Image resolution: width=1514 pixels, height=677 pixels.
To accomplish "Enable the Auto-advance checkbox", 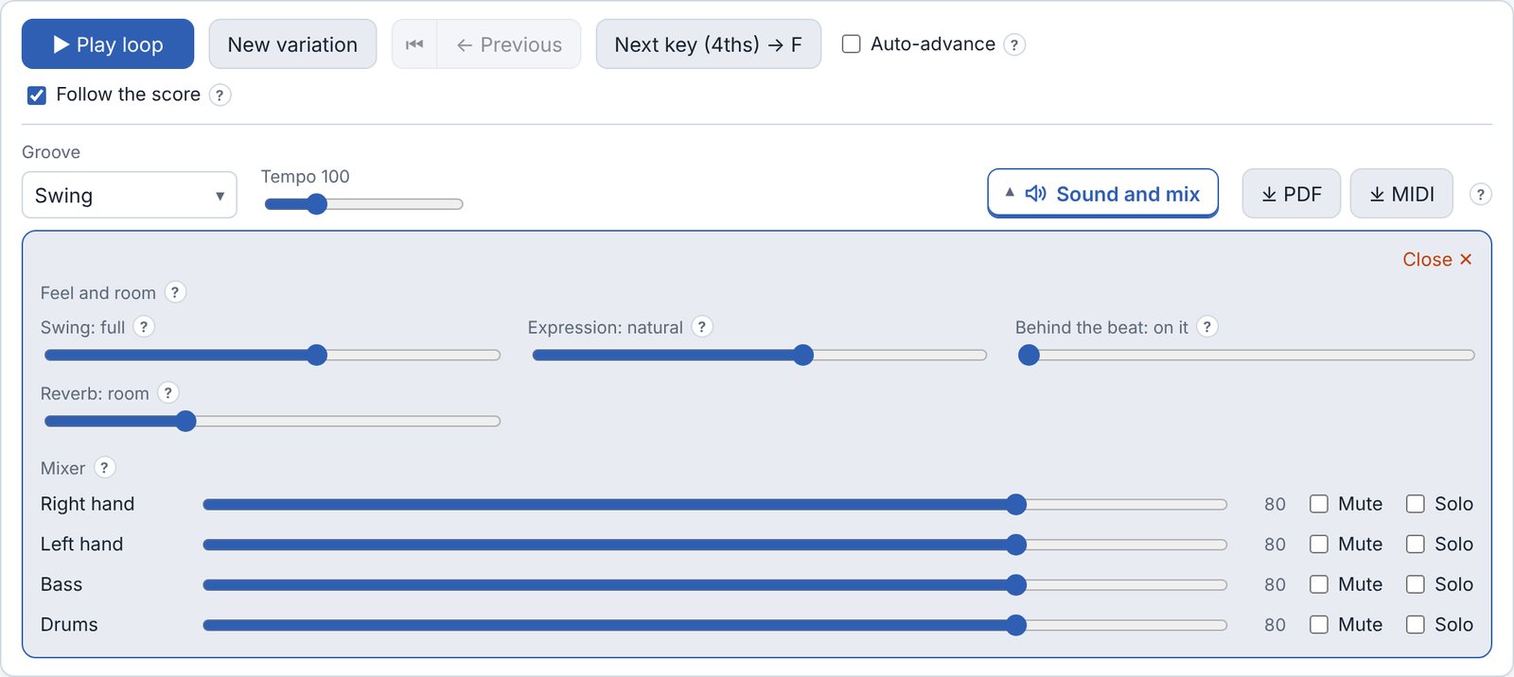I will click(852, 44).
